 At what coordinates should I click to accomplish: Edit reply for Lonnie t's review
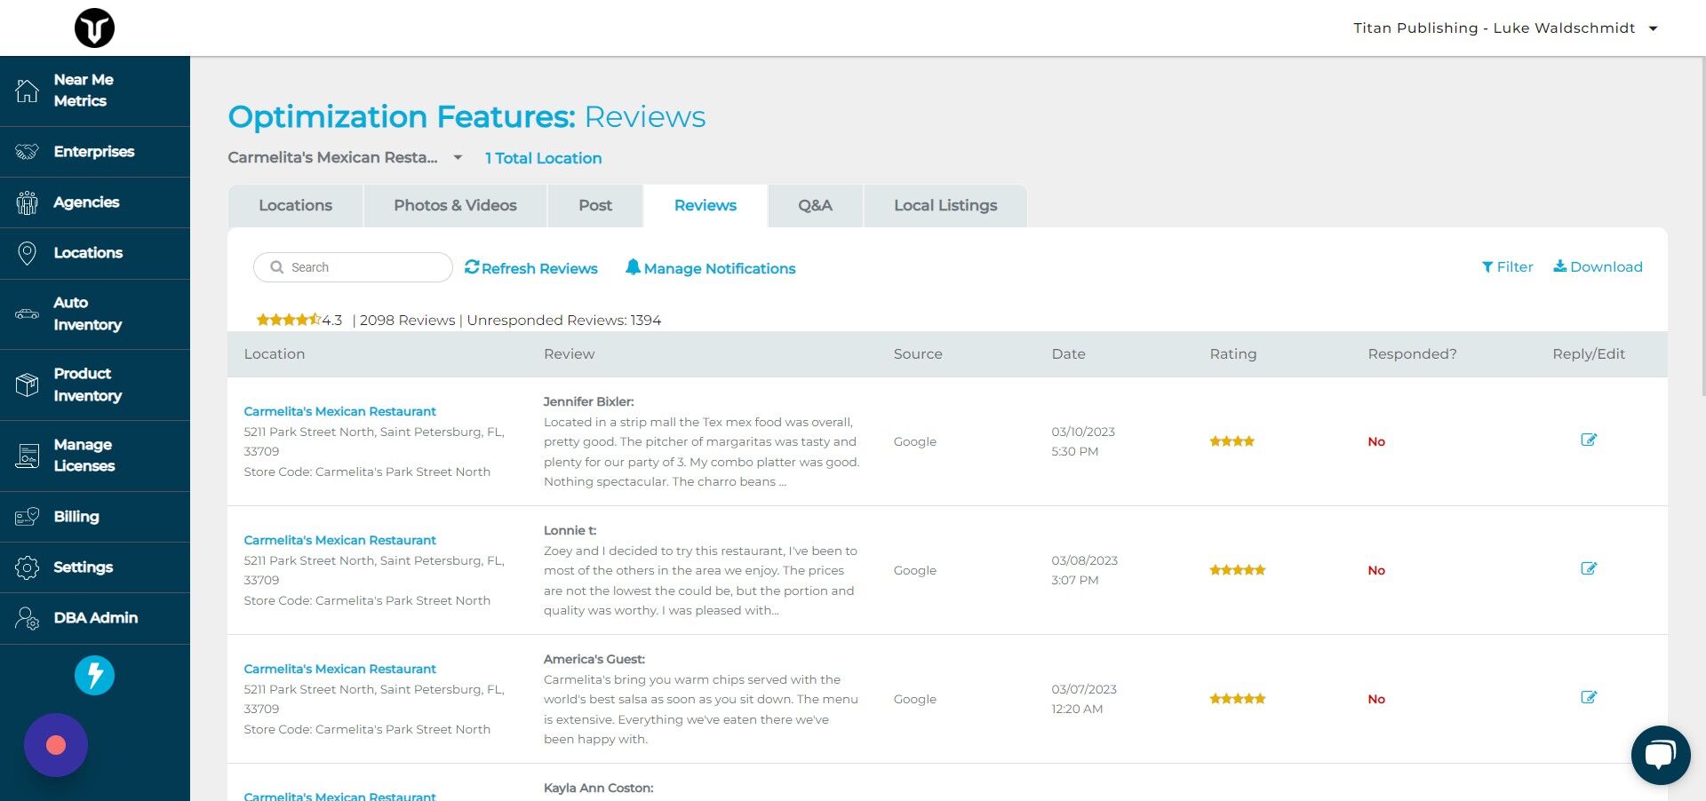click(x=1589, y=568)
